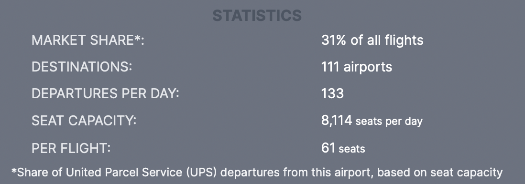Click the word 'airports' in destinations row
525x184 pixels.
click(368, 67)
